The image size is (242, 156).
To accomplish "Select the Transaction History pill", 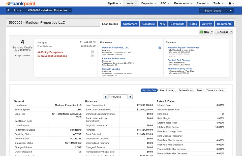I will pos(215,90).
